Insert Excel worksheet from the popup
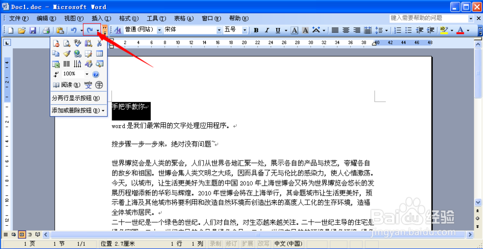Image resolution: width=483 pixels, height=249 pixels. pos(56,64)
